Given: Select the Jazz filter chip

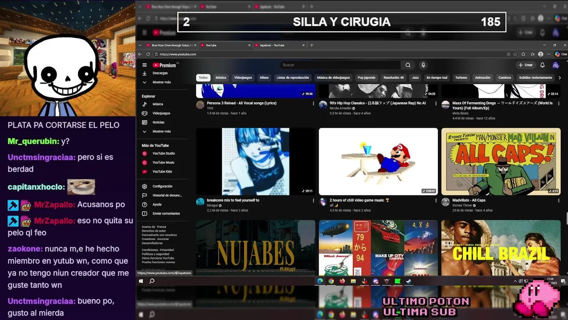Looking at the screenshot, I should pos(415,78).
